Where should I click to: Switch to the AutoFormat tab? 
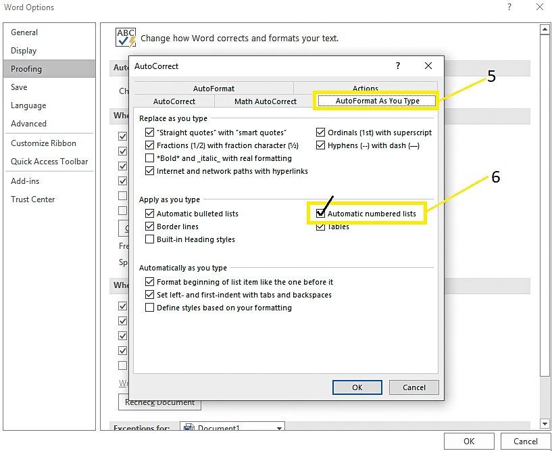click(x=214, y=88)
